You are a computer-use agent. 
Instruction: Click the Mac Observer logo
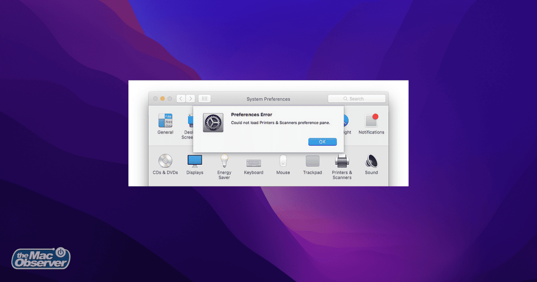tap(41, 258)
